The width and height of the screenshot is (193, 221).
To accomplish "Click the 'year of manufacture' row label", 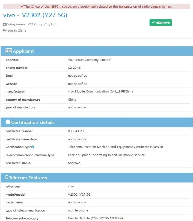I will (20, 107).
